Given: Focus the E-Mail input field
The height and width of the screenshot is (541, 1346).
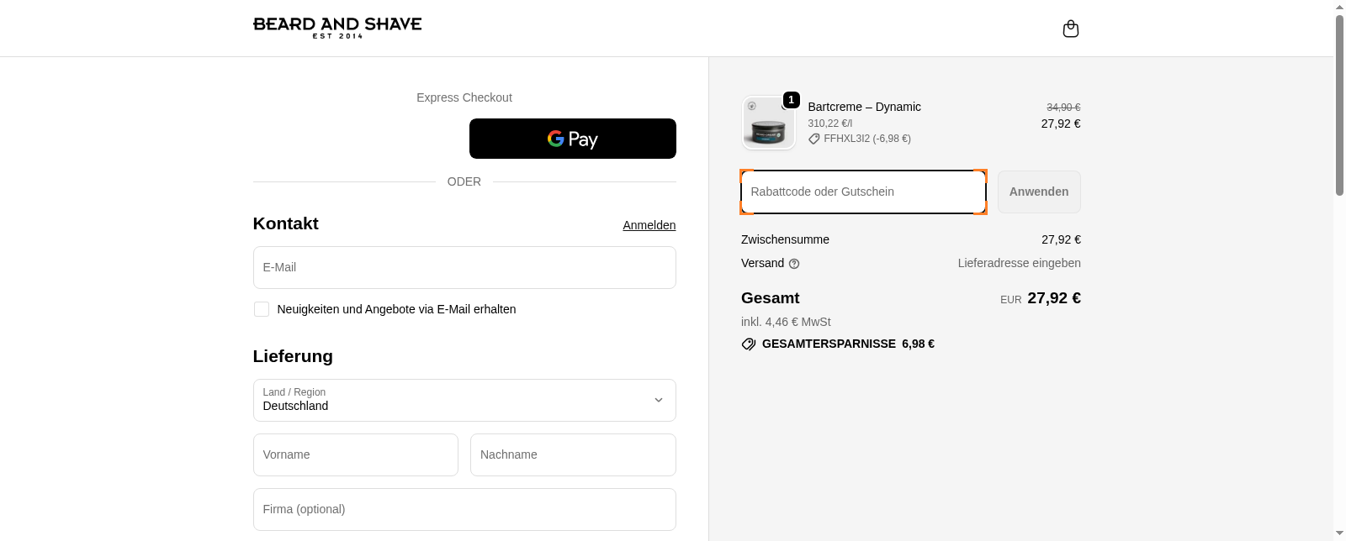Looking at the screenshot, I should (464, 267).
